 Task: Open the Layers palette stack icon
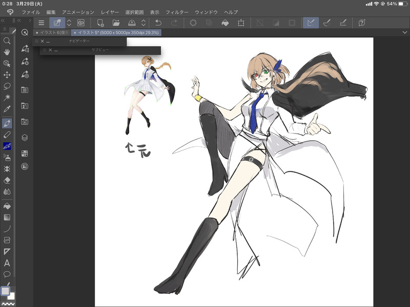click(x=25, y=138)
